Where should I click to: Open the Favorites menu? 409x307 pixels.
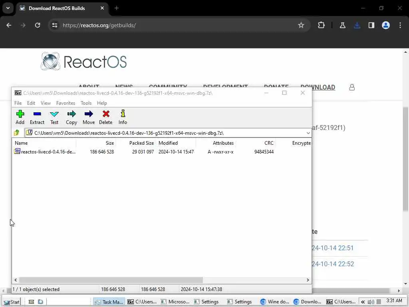[66, 103]
